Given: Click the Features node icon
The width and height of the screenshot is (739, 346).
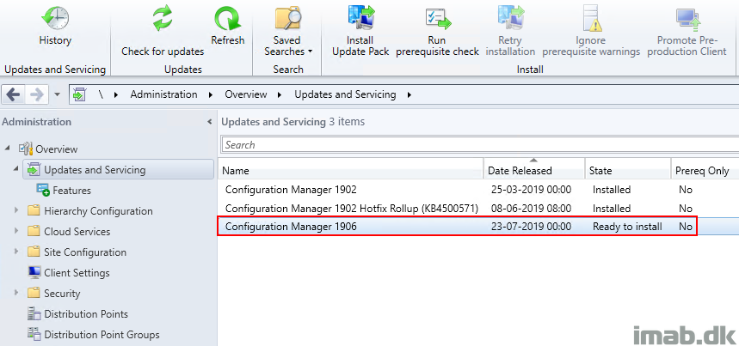Looking at the screenshot, I should pos(43,190).
